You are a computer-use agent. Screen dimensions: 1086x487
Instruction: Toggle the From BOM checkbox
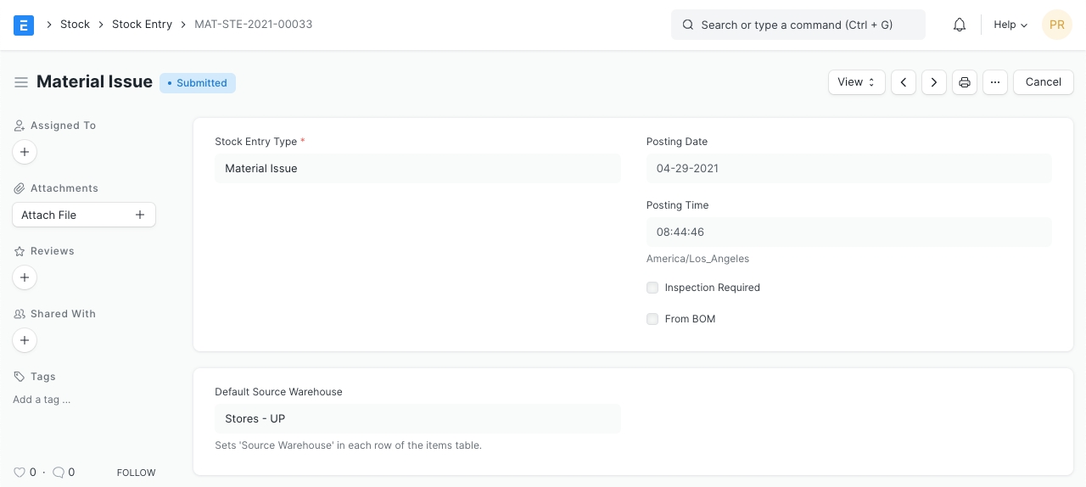click(x=652, y=319)
